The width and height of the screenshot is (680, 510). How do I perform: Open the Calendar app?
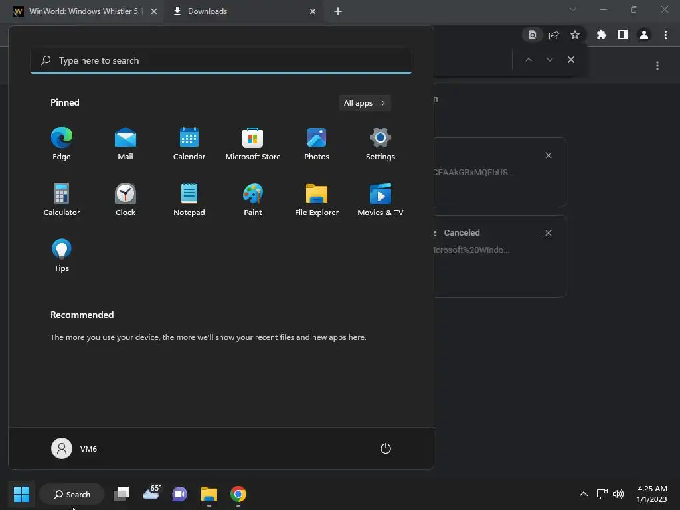pyautogui.click(x=189, y=144)
